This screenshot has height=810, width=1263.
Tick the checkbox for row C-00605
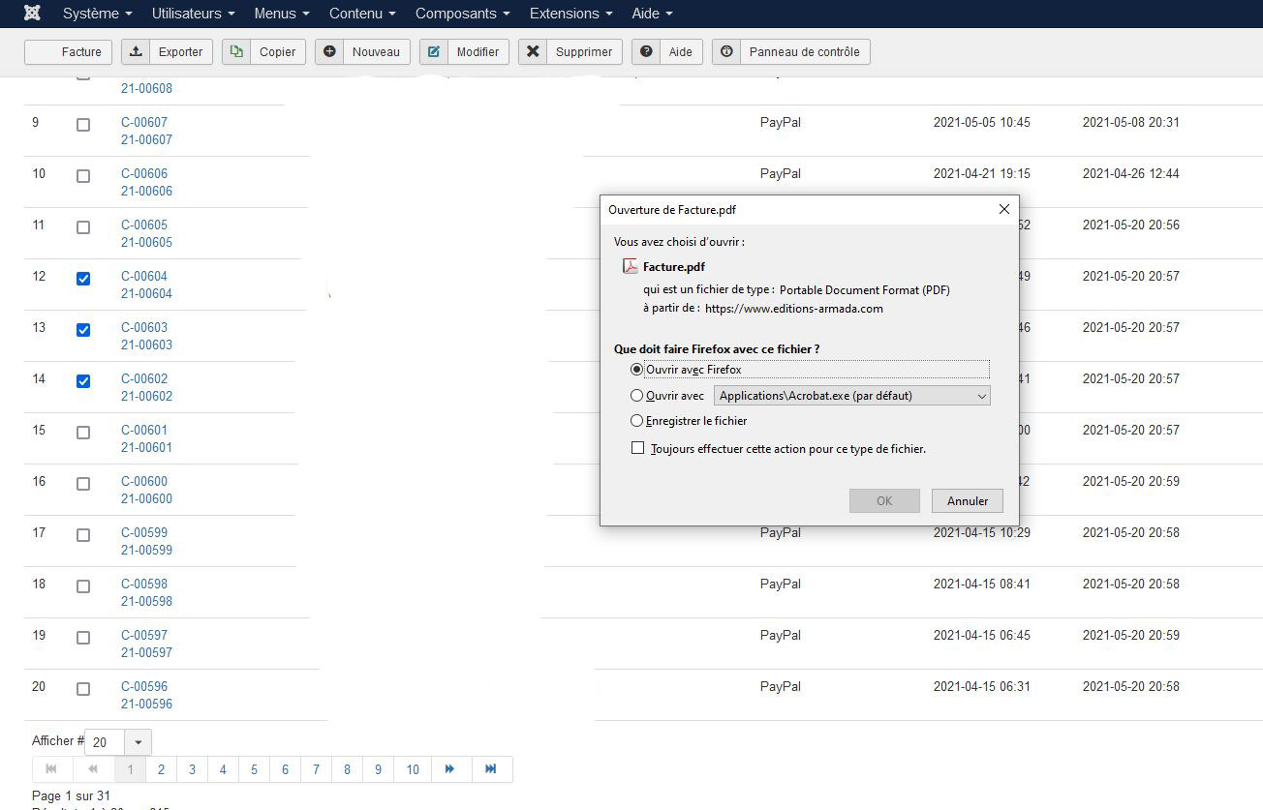[83, 227]
